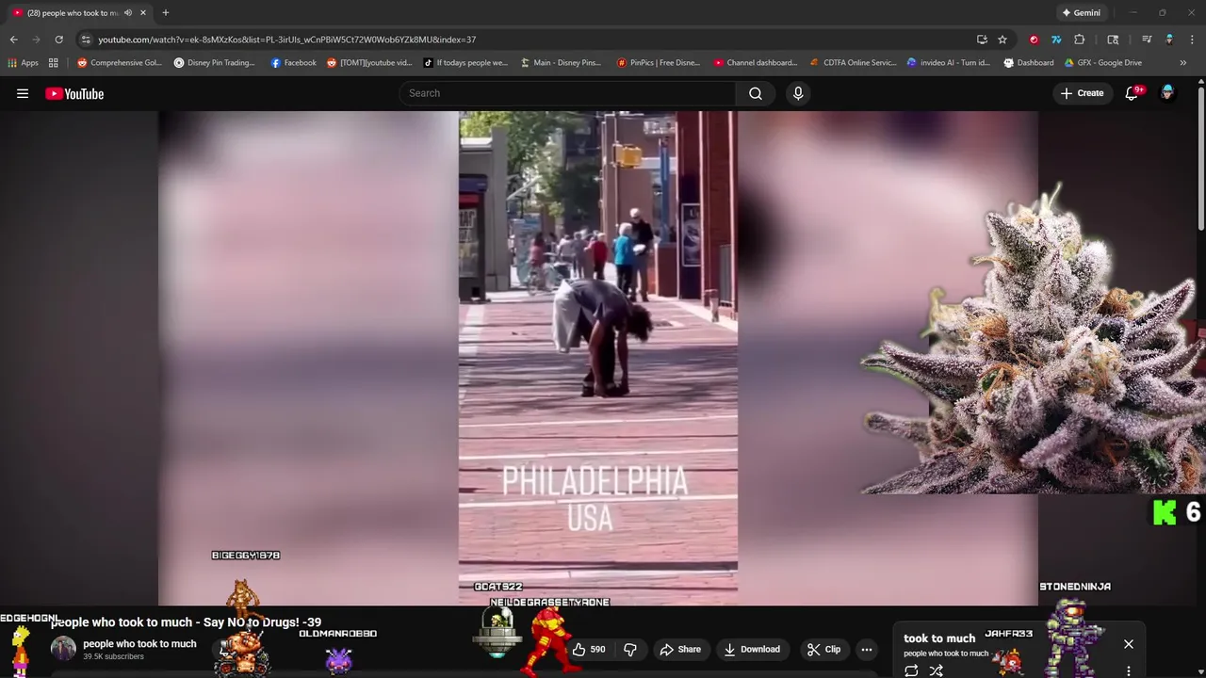The image size is (1206, 678).
Task: View site information icon in address bar
Action: (86, 40)
